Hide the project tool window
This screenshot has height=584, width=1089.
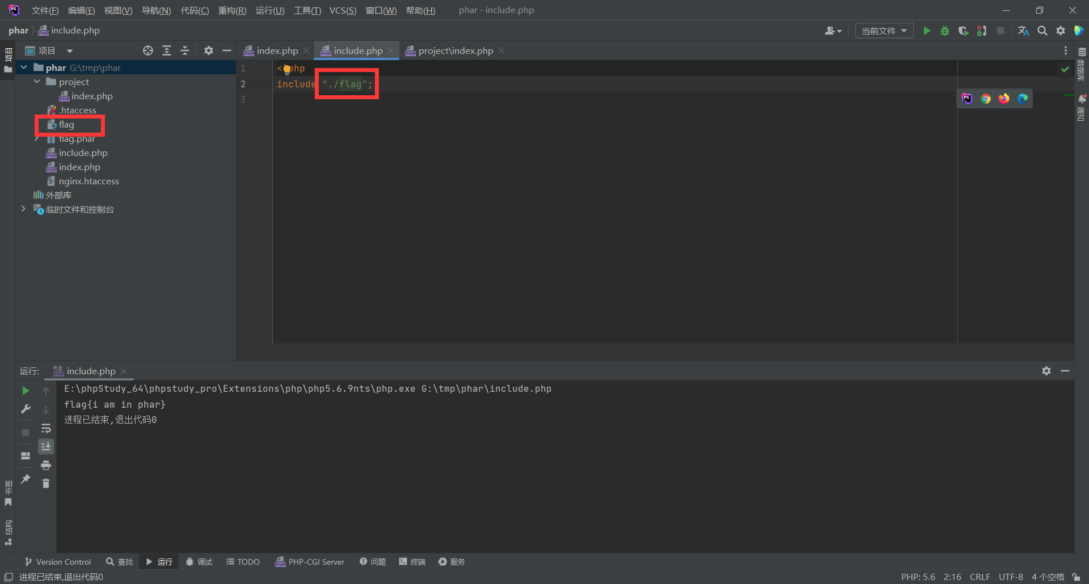tap(227, 50)
